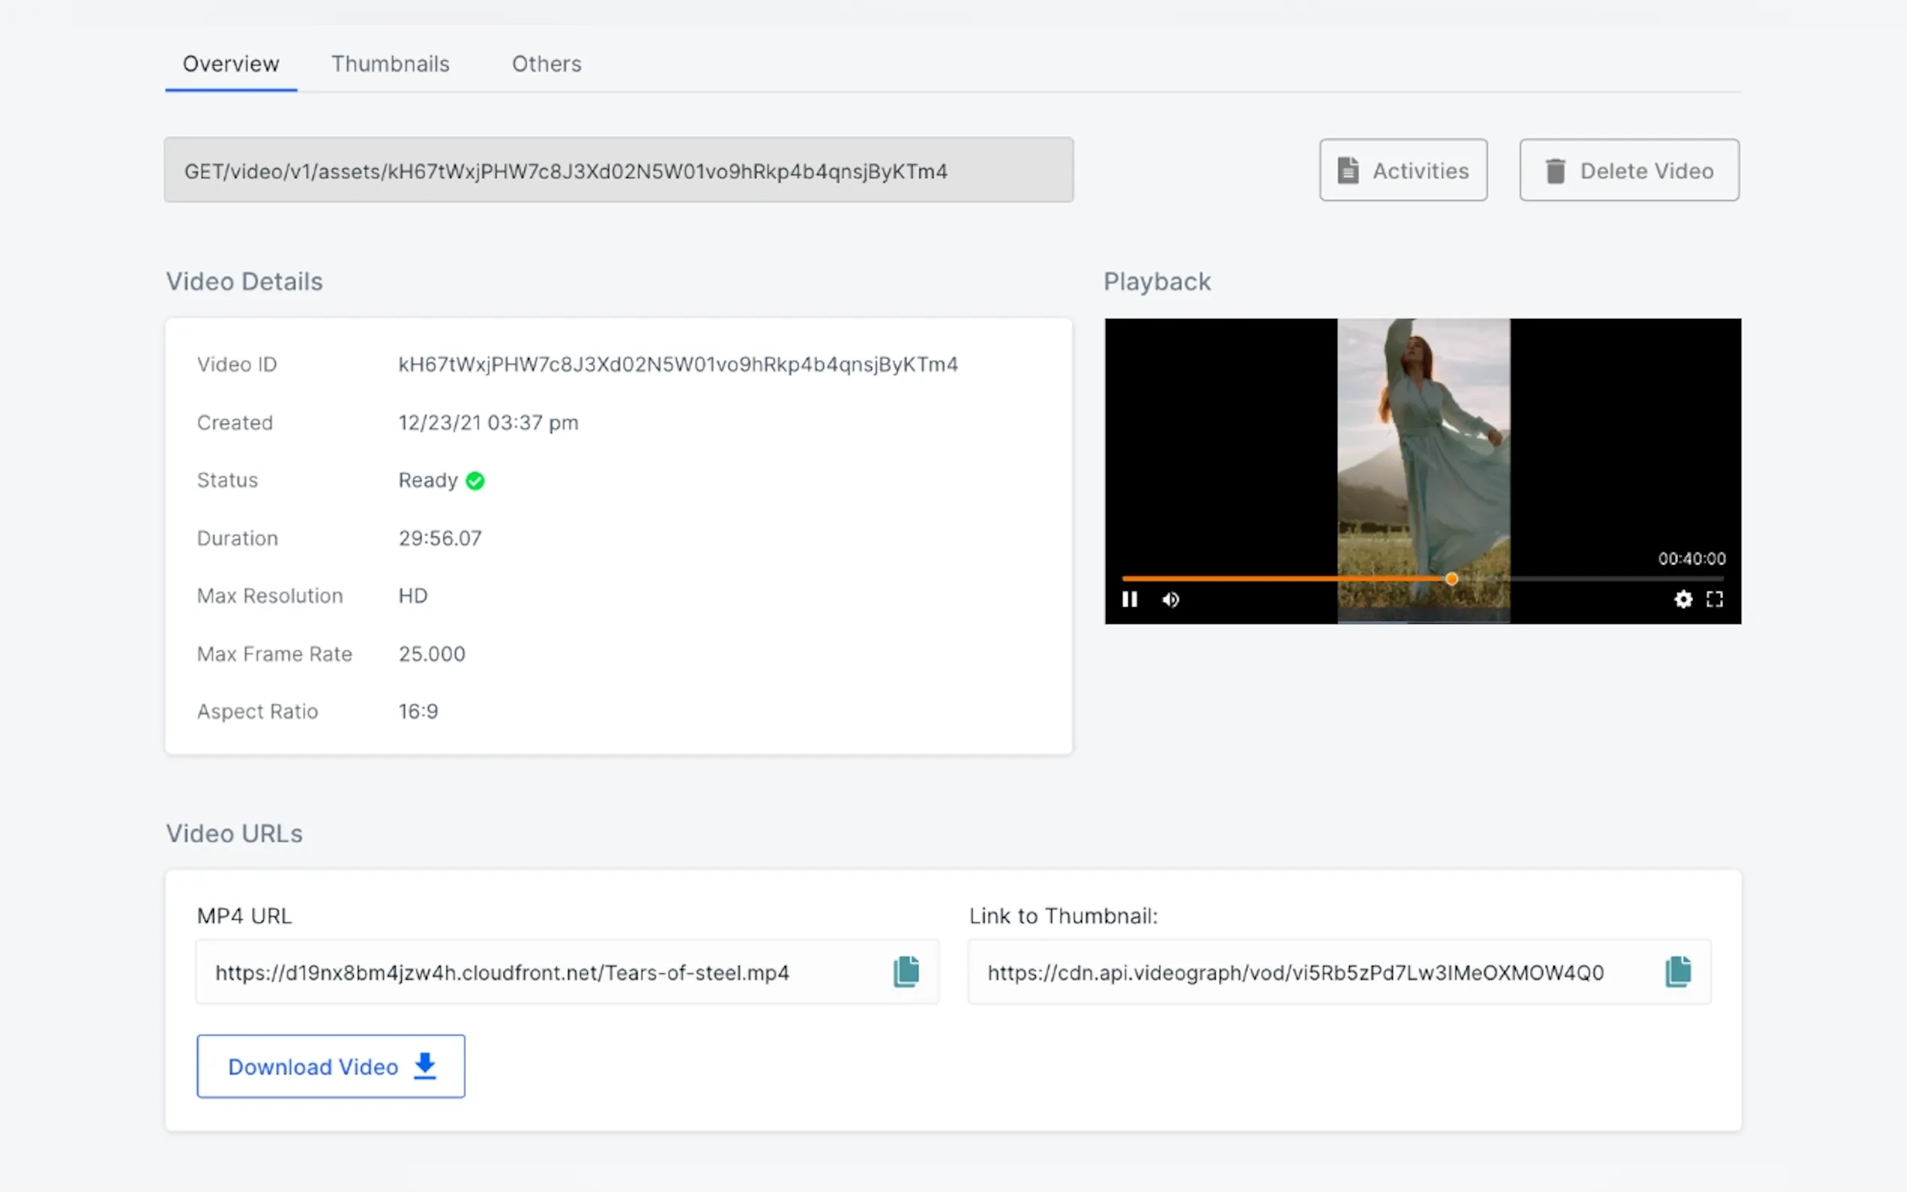Click the MP4 URL input field

[x=552, y=972]
